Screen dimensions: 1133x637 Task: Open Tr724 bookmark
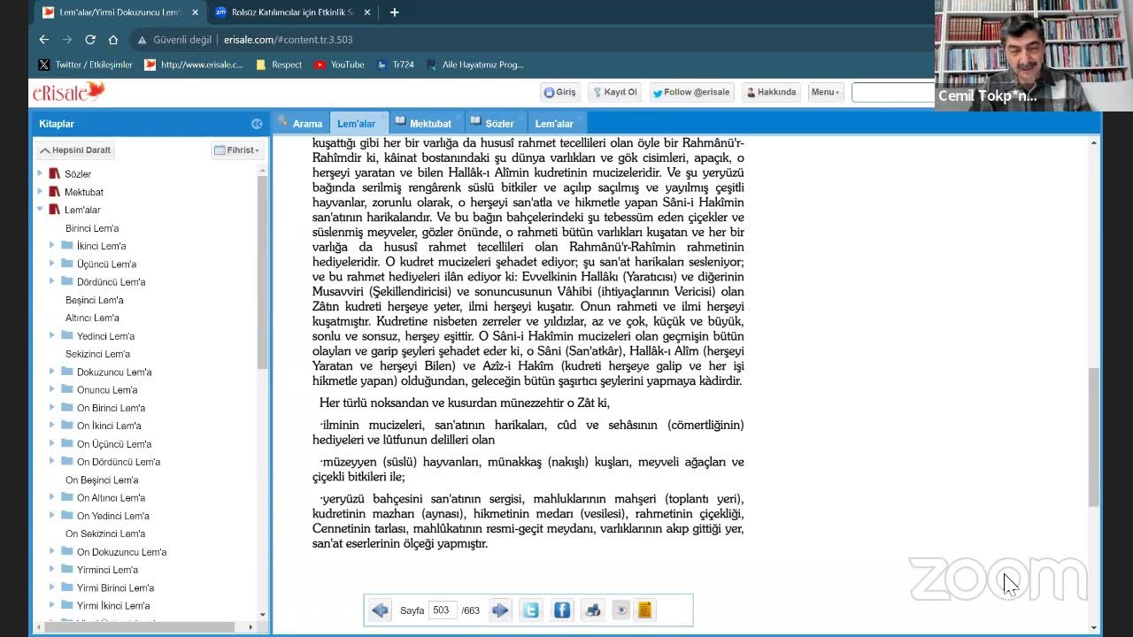[x=396, y=65]
